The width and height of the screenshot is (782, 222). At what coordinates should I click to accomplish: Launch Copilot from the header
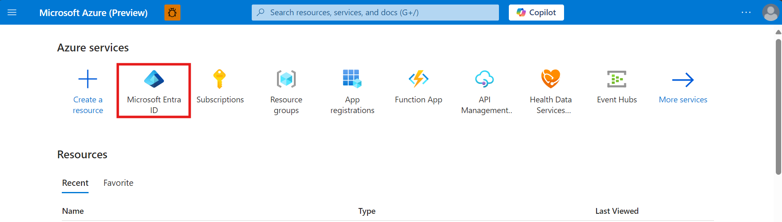coord(536,12)
